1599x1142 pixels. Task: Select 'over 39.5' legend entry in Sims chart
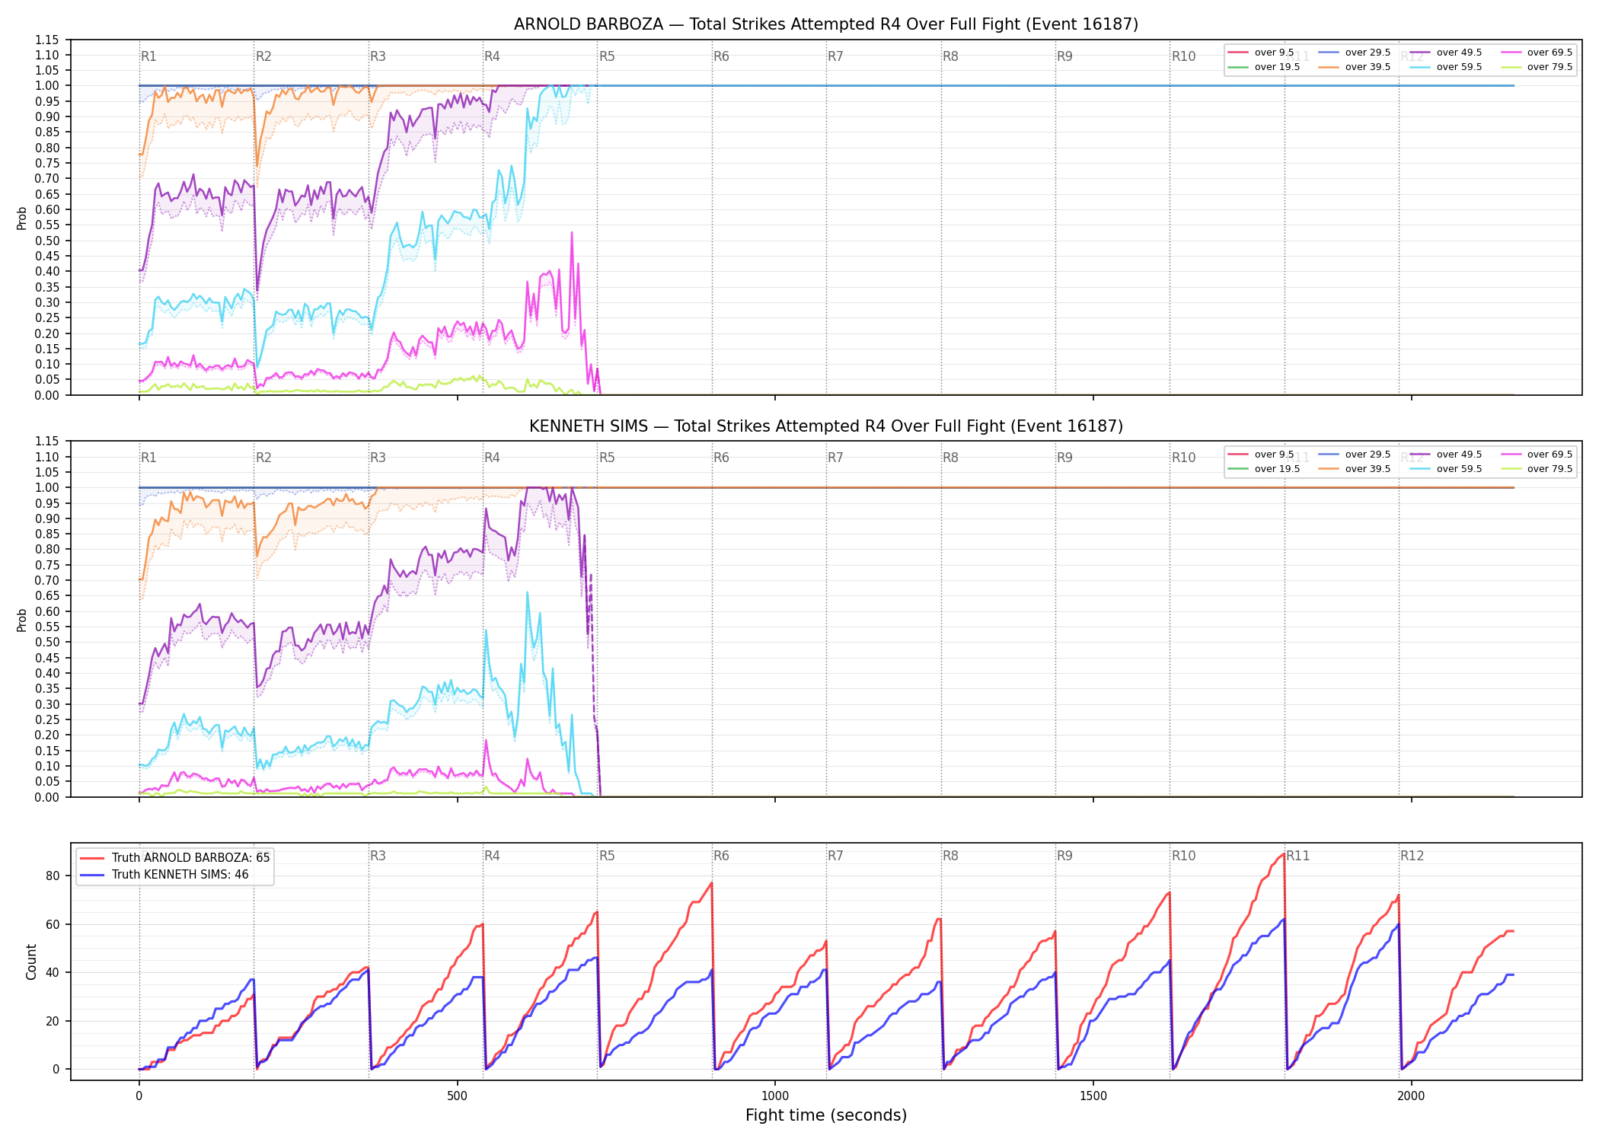coord(1355,469)
